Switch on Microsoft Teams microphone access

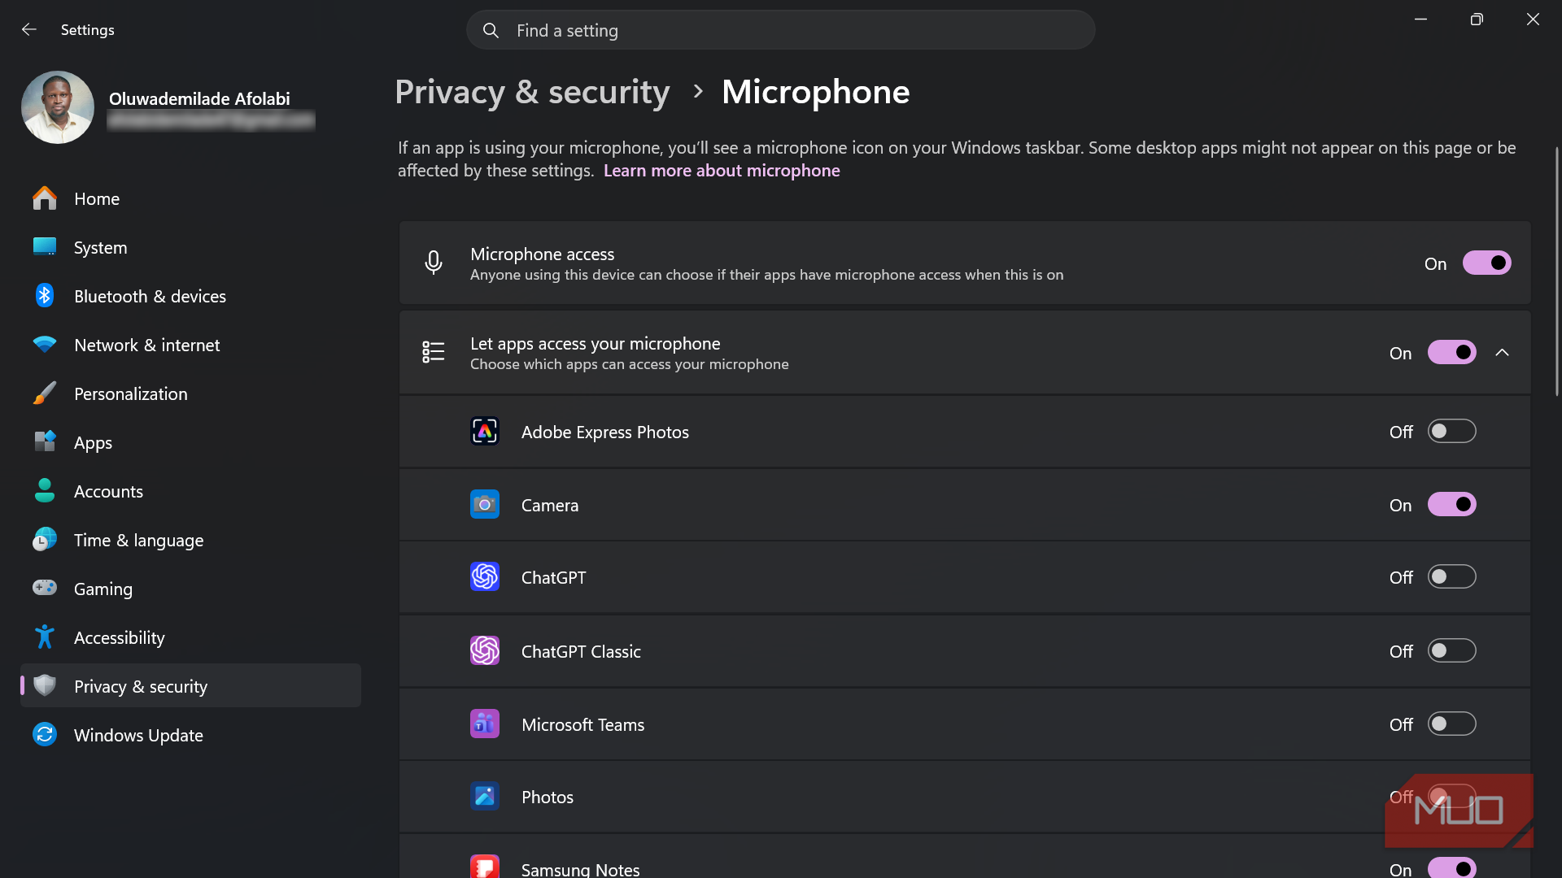click(x=1451, y=724)
